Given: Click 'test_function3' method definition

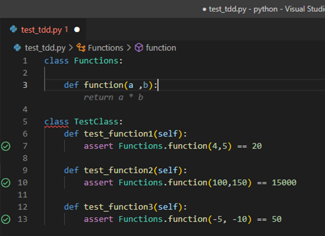Looking at the screenshot, I should 119,207.
